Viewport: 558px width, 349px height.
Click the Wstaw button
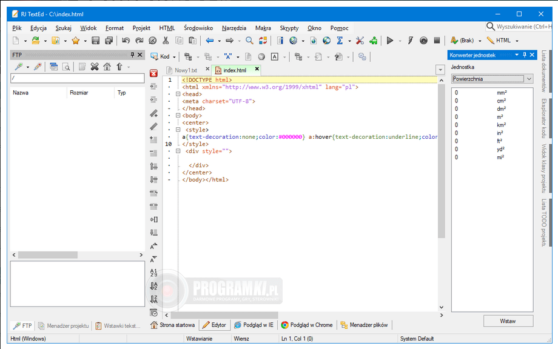pyautogui.click(x=508, y=321)
